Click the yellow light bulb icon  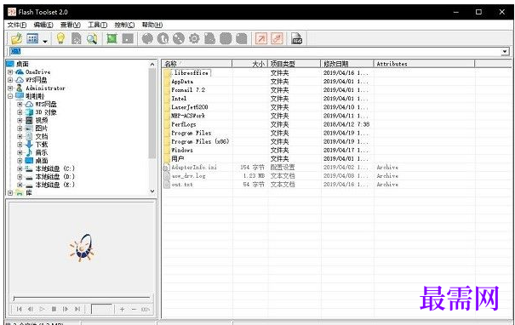point(60,39)
